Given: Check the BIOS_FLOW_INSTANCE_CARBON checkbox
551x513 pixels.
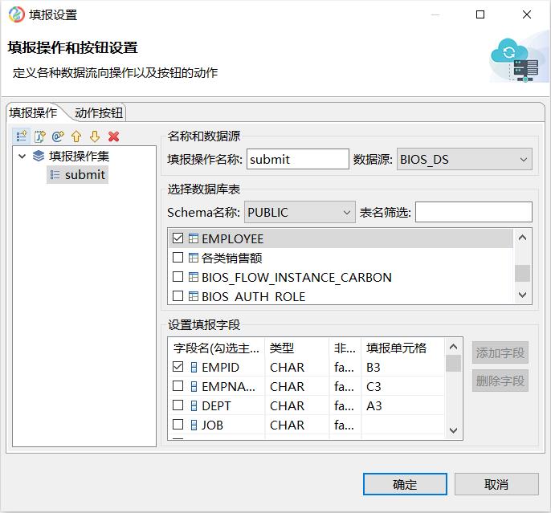Looking at the screenshot, I should point(178,277).
